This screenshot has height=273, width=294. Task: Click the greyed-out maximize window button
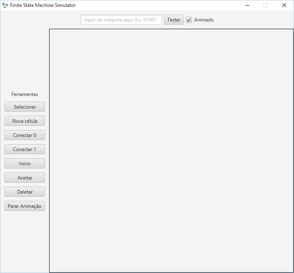266,5
